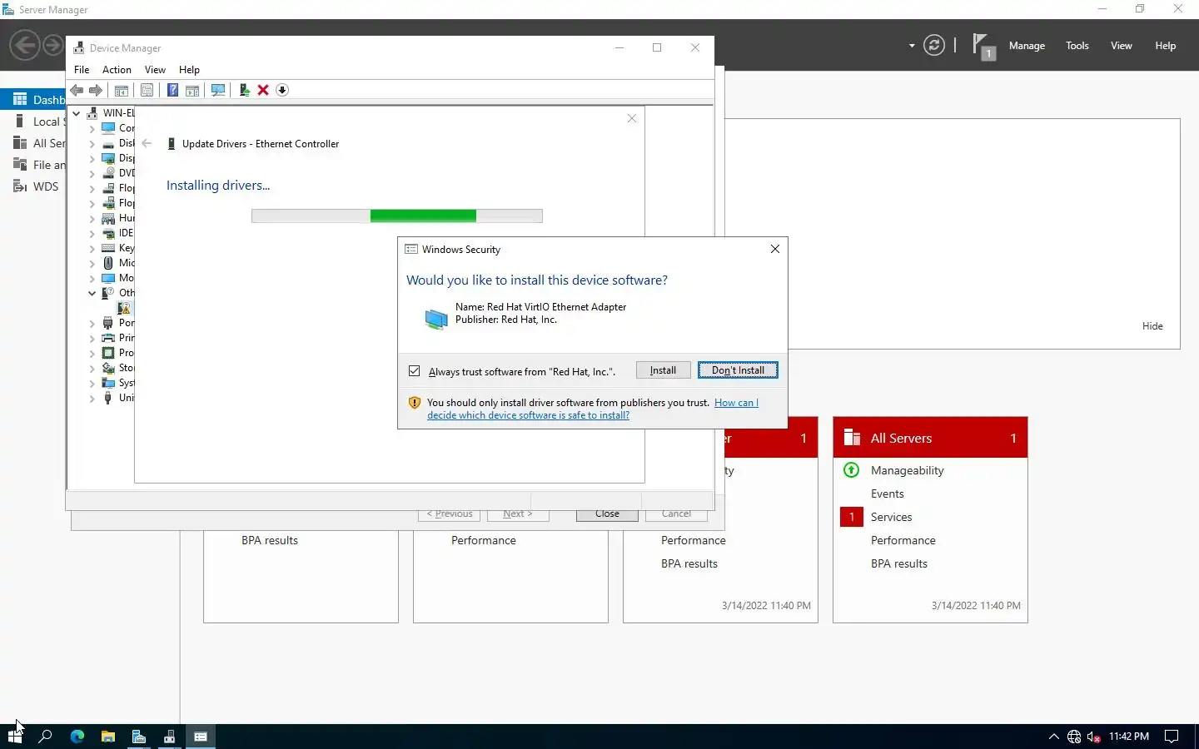Click Update device driver toolbar icon
The height and width of the screenshot is (749, 1199).
pos(244,90)
